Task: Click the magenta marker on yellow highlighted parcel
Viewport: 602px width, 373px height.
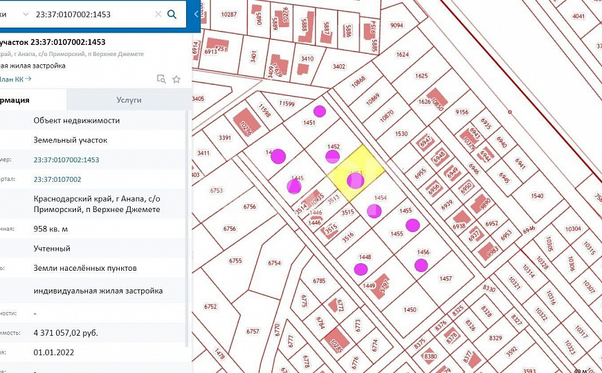Action: coord(355,181)
